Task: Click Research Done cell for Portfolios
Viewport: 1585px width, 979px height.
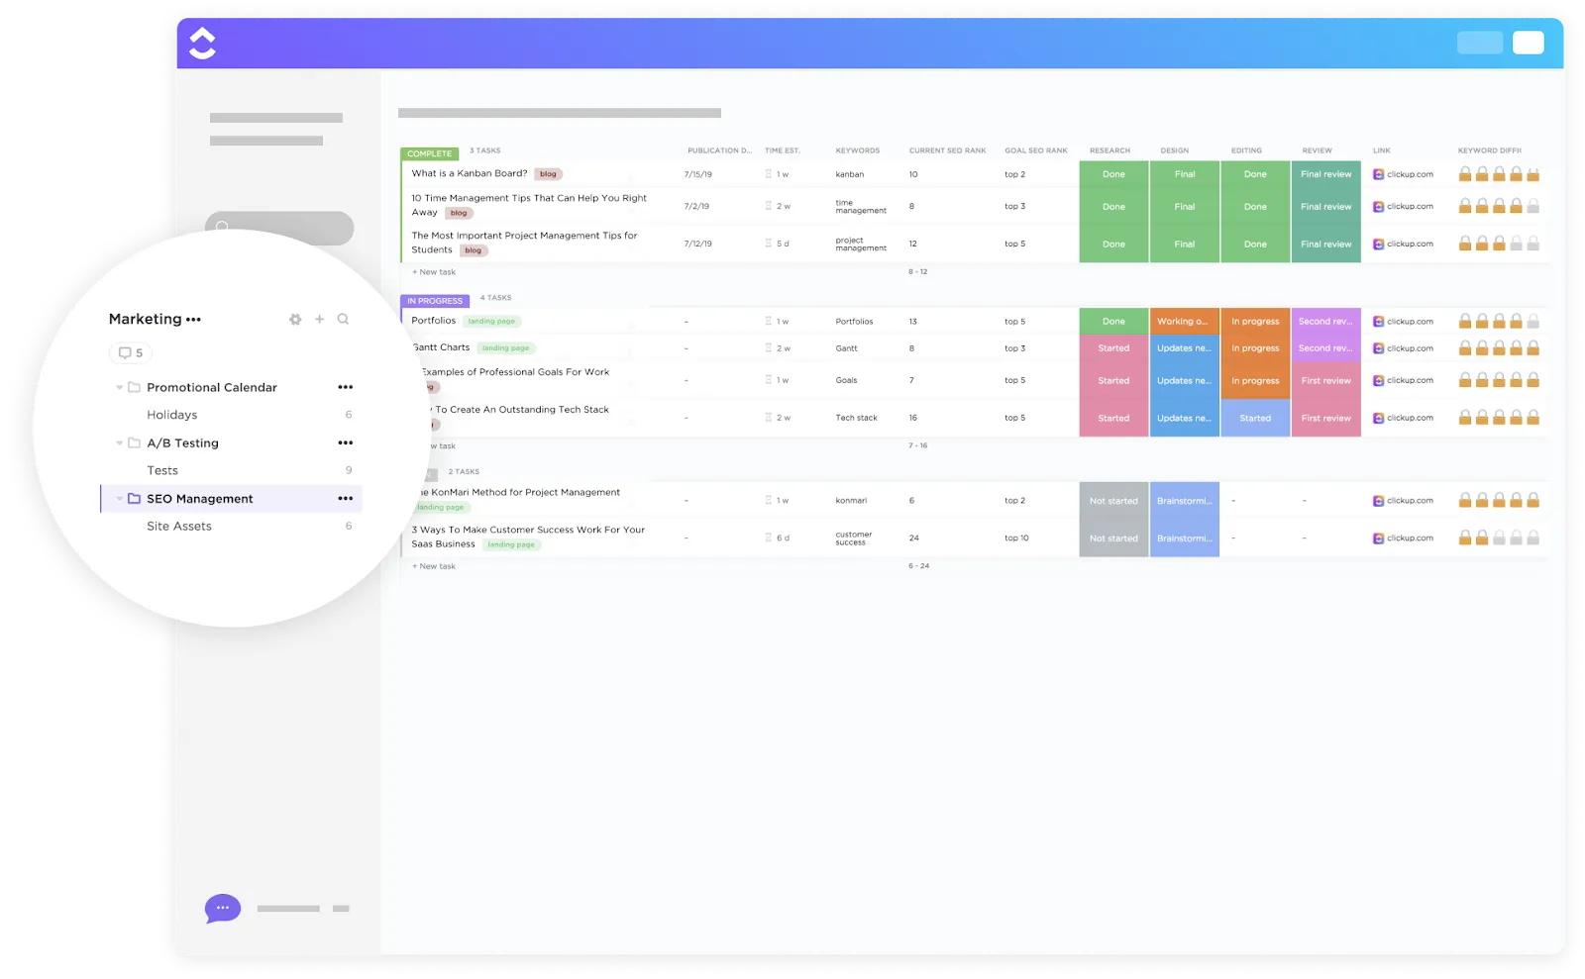Action: (x=1113, y=321)
